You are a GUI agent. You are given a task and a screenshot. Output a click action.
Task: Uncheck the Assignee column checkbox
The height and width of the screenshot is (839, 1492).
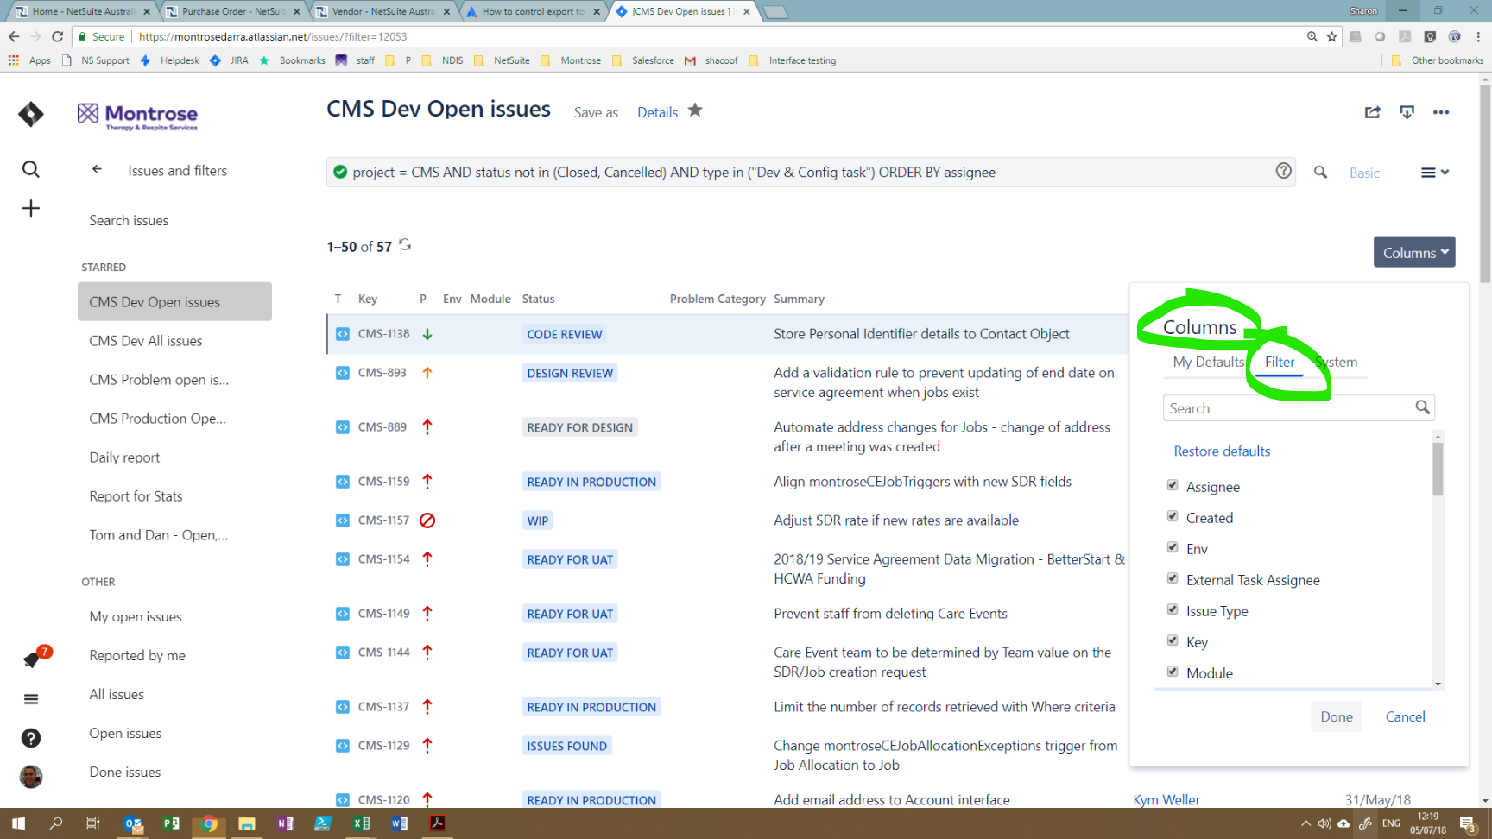1173,485
